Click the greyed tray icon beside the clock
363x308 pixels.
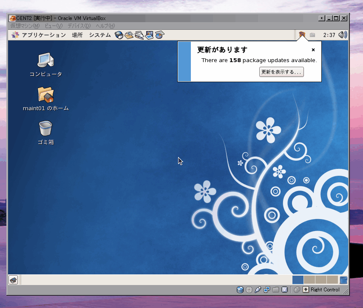coord(312,35)
